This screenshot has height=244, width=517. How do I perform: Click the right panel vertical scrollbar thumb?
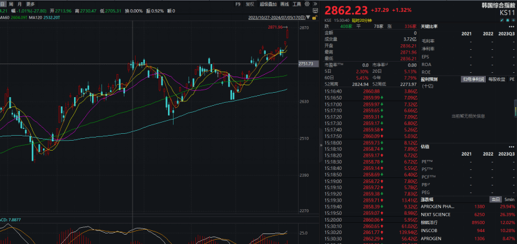click(x=515, y=108)
